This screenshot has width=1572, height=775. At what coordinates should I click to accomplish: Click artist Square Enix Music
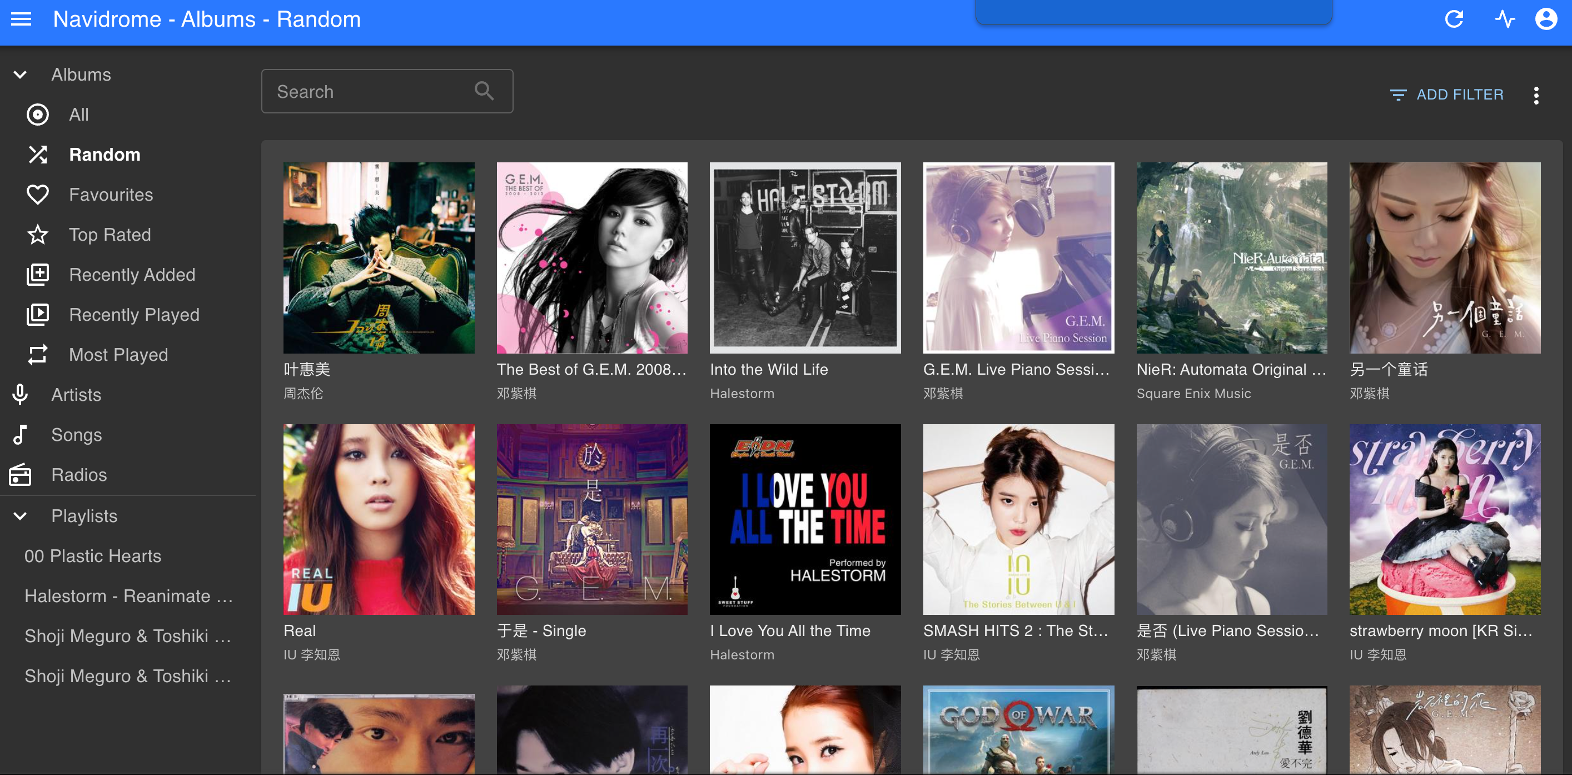tap(1193, 394)
